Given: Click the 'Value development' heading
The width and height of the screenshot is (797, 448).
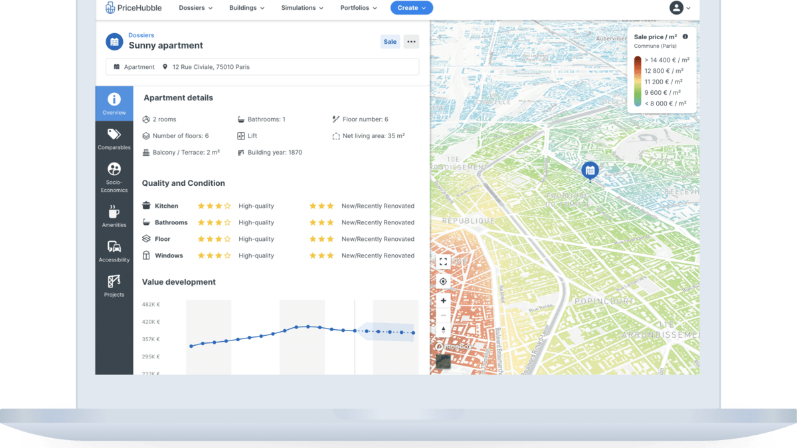Looking at the screenshot, I should (x=179, y=282).
